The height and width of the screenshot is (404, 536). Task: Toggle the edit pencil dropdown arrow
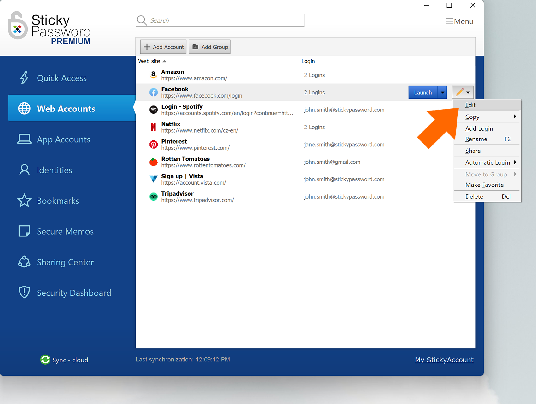[468, 92]
